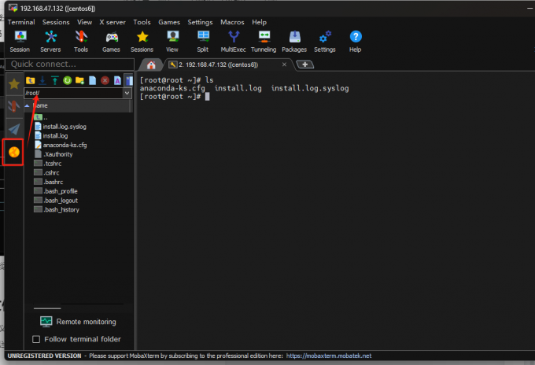Create new folder in SFTP browser

click(x=79, y=80)
